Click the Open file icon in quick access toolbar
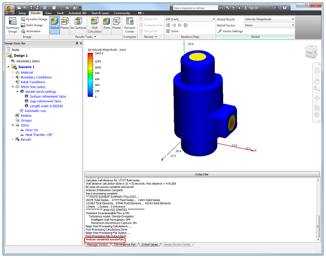Image resolution: width=326 pixels, height=258 pixels. 25,8
